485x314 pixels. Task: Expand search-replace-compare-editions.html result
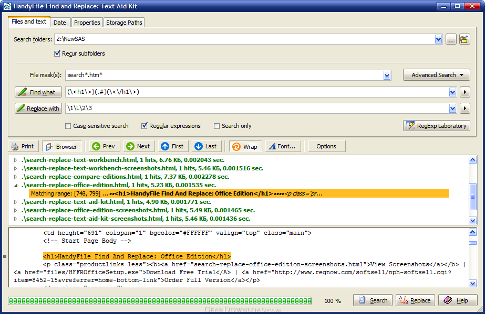15,177
